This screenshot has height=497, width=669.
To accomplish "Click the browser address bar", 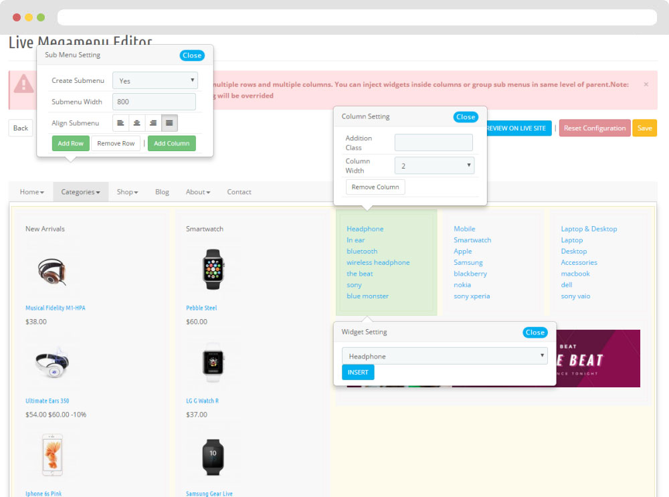I will (x=357, y=17).
